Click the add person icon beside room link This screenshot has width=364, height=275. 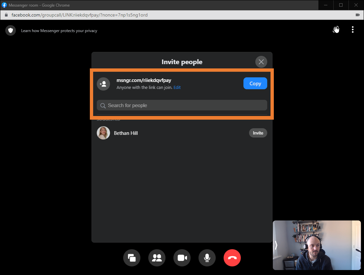pyautogui.click(x=103, y=84)
